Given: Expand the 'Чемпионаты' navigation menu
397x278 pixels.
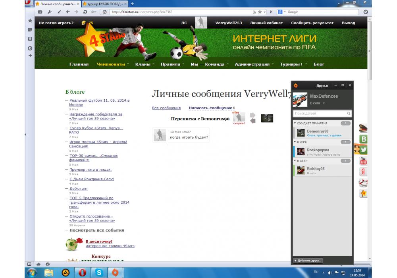Looking at the screenshot, I should coord(112,64).
